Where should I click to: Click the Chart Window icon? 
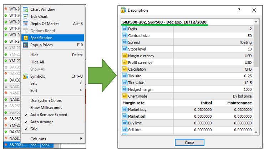pyautogui.click(x=25, y=9)
